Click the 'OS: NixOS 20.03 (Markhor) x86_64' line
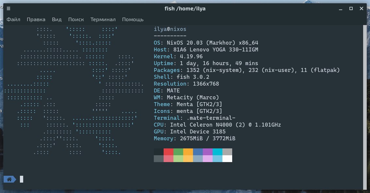 [206, 43]
